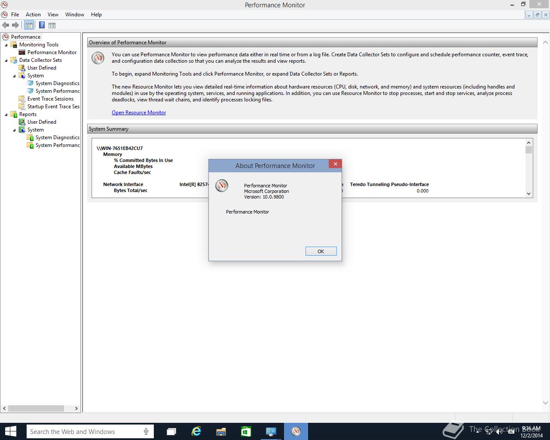The image size is (550, 440).
Task: Toggle the Show/Hide Action Pane button
Action: [52, 25]
